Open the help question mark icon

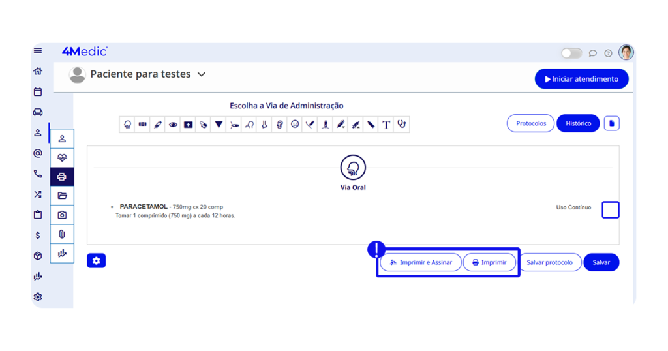point(608,53)
